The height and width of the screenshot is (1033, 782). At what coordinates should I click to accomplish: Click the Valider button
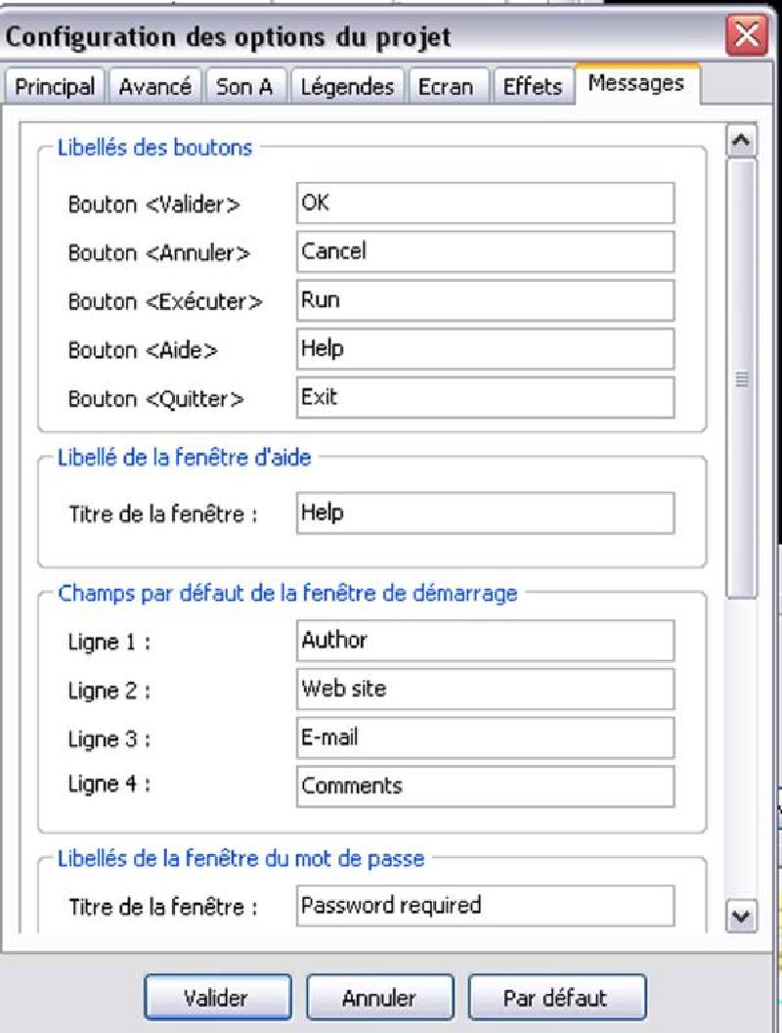(x=217, y=998)
